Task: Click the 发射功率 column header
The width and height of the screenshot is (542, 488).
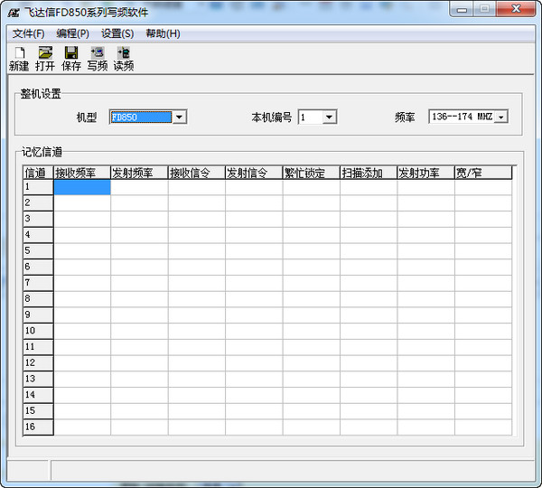Action: (x=425, y=173)
